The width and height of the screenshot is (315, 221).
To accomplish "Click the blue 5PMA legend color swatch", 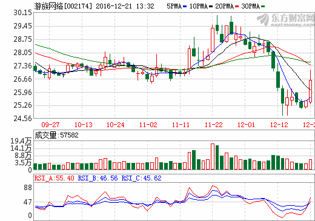I will coord(185,7).
